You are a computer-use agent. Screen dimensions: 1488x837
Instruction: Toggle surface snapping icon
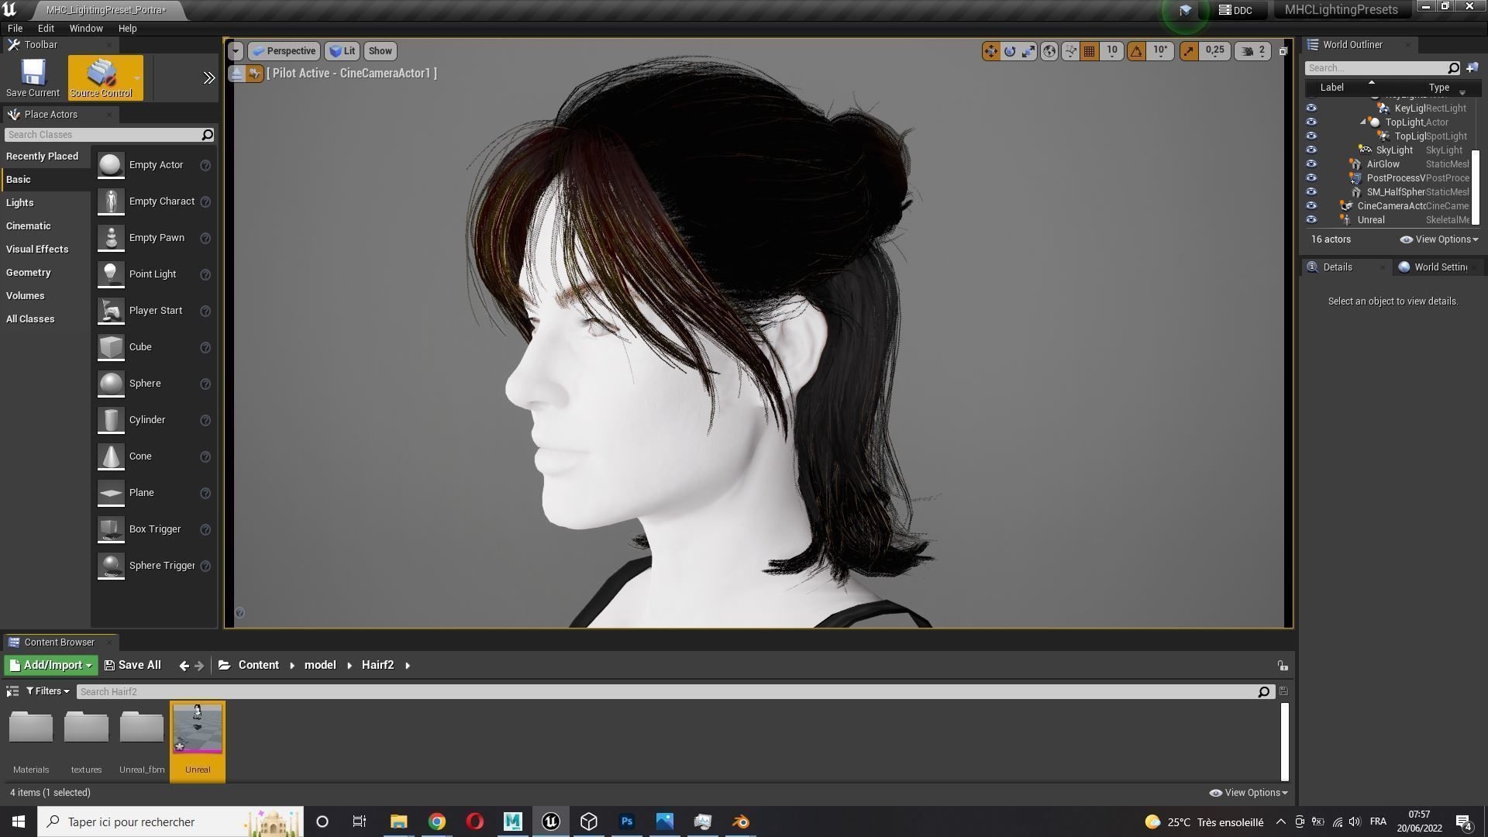tap(1070, 51)
